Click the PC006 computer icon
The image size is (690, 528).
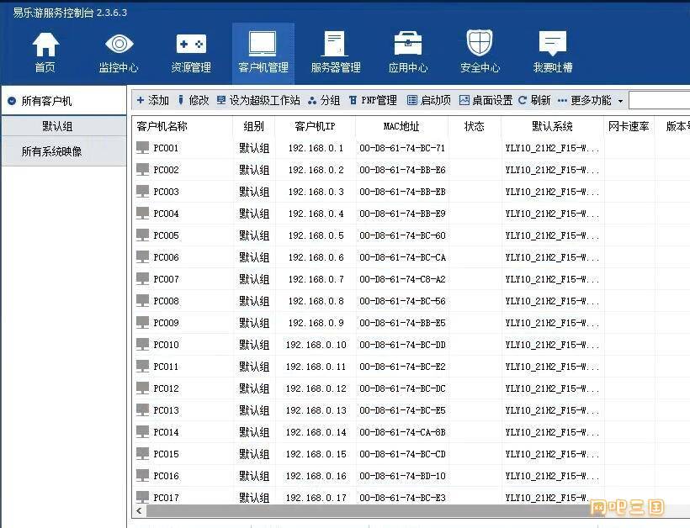142,256
